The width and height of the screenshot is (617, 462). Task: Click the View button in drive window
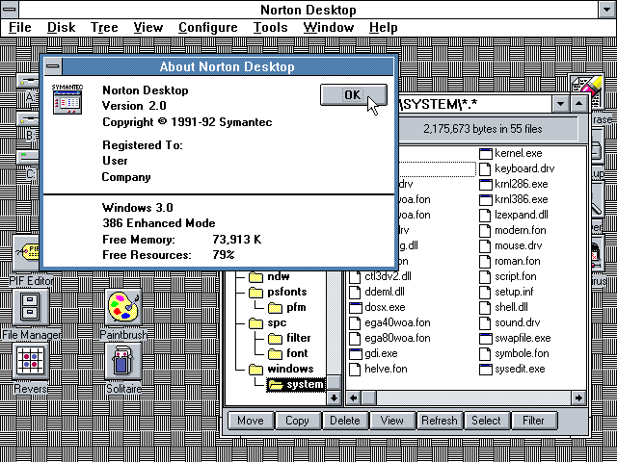pos(392,421)
